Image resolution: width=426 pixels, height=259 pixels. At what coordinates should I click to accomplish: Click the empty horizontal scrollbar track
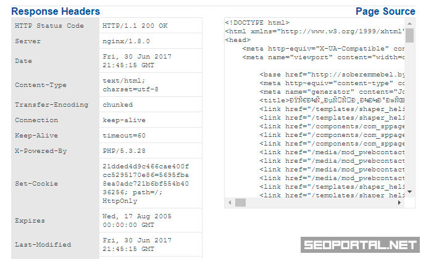point(321,202)
